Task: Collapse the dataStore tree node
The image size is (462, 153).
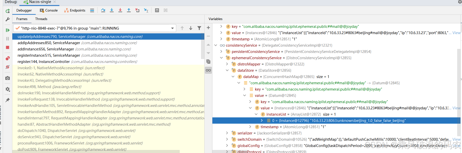Action: 227,70
